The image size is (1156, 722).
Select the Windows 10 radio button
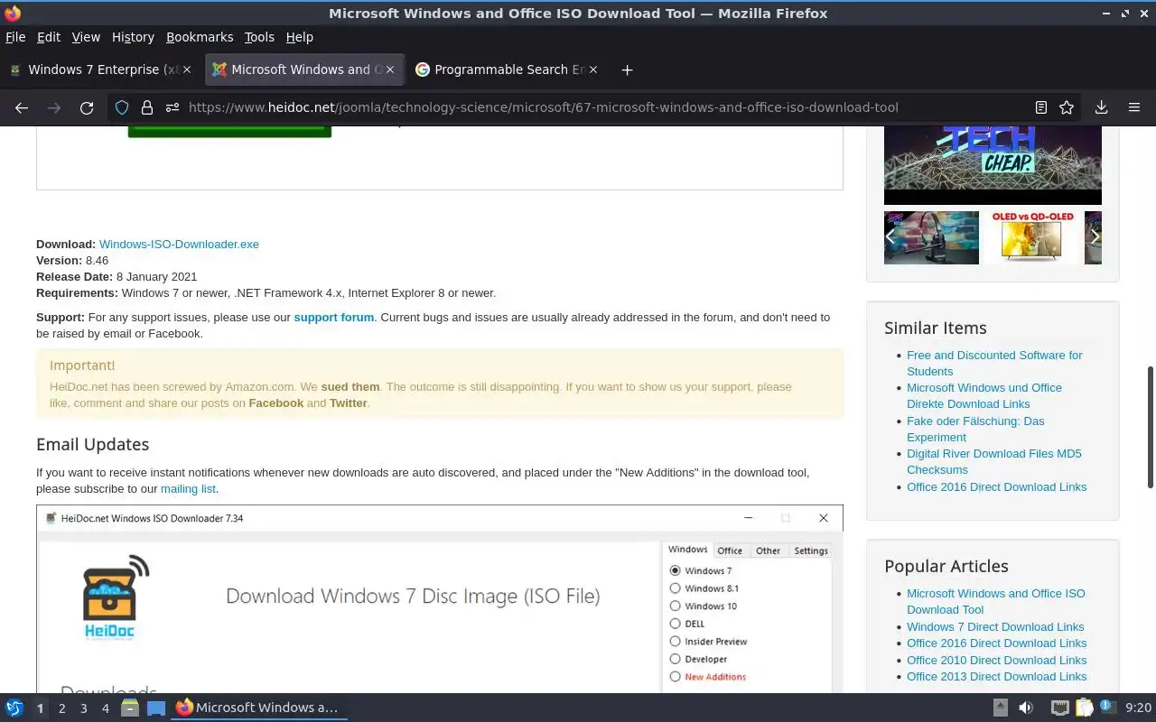(x=675, y=606)
